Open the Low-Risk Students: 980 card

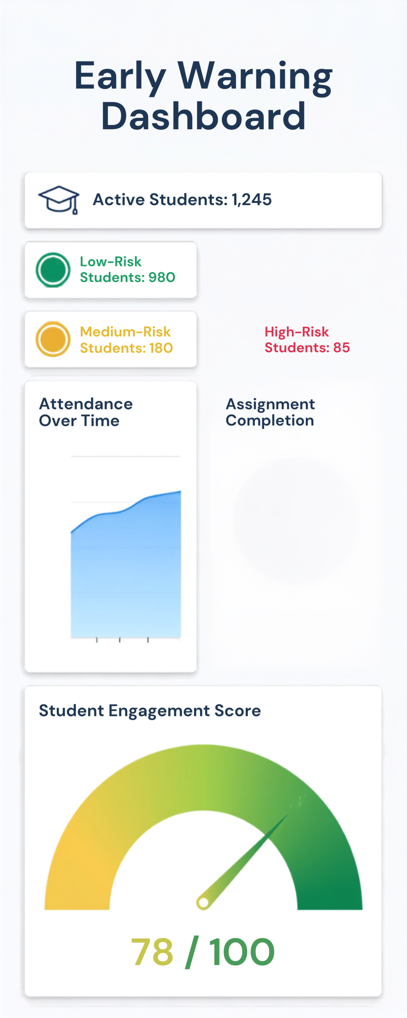click(x=110, y=270)
